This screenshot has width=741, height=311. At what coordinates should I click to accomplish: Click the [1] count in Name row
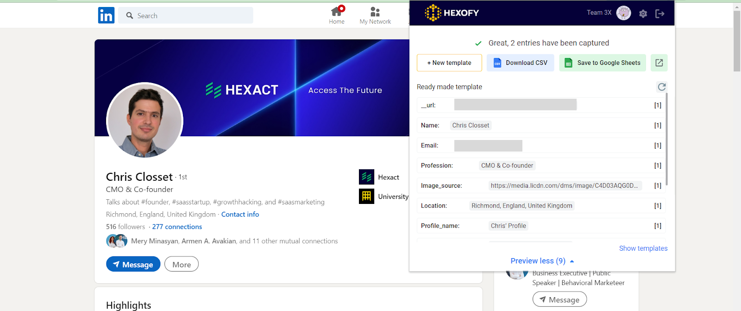[658, 125]
